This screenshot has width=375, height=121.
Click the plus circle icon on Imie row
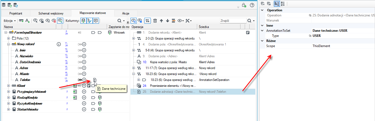pyautogui.click(x=84, y=50)
